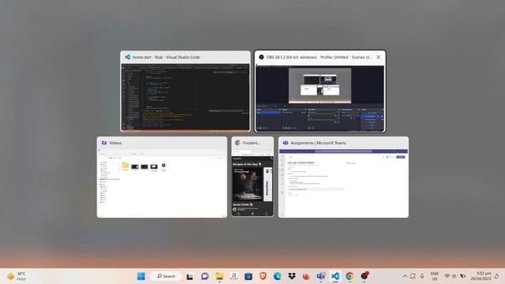This screenshot has height=284, width=505.
Task: Click the microphone icon in system tray
Action: [422, 276]
